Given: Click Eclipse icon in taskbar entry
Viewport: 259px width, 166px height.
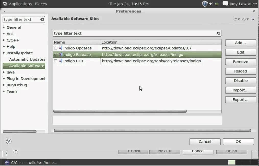Looking at the screenshot, I should [x=7, y=163].
